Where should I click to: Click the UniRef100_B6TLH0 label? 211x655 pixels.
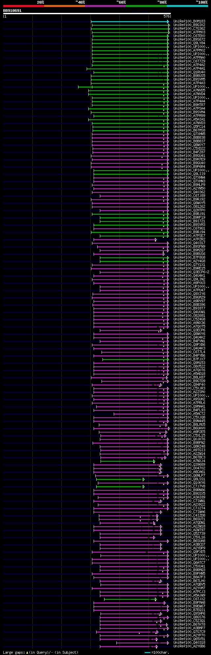click(189, 581)
